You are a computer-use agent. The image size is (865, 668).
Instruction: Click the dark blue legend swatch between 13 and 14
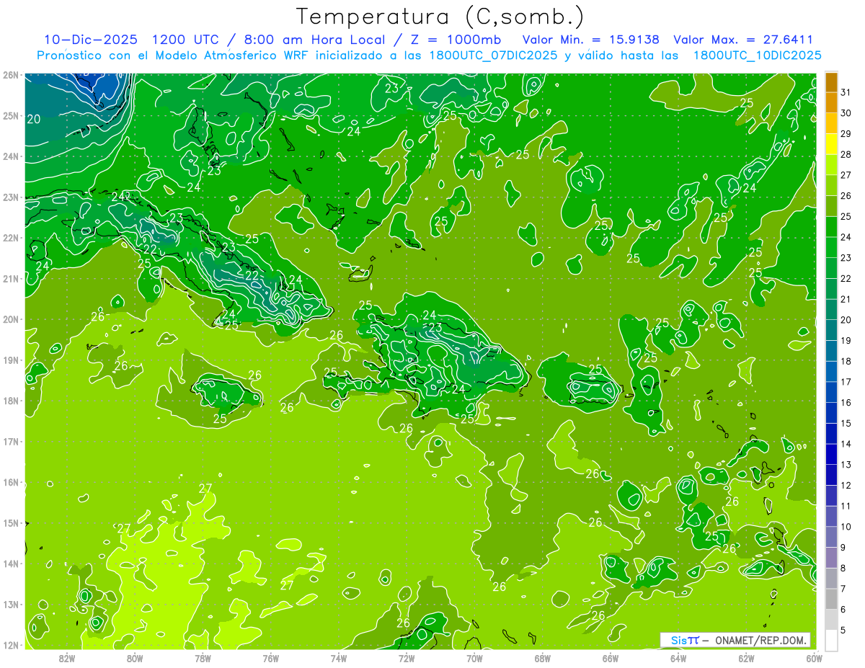click(x=831, y=455)
